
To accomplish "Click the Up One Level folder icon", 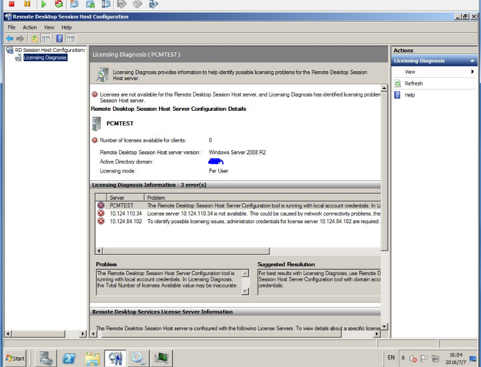I will point(34,38).
